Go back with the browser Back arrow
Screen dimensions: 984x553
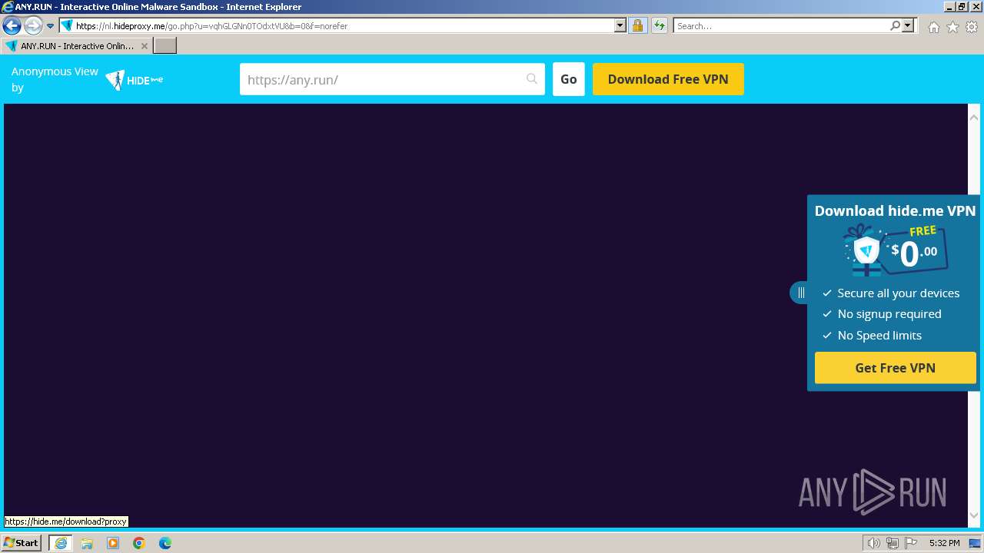coord(12,26)
